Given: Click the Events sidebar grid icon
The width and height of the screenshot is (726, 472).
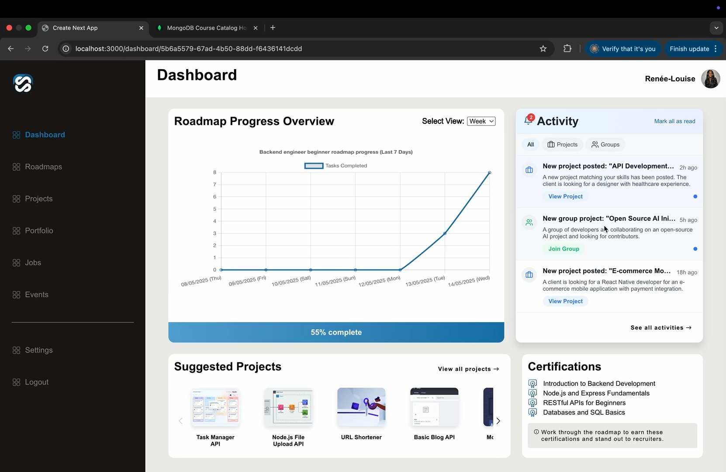Looking at the screenshot, I should [x=17, y=295].
